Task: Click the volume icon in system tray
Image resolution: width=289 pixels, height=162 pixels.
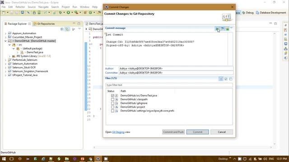Action: pyautogui.click(x=265, y=159)
